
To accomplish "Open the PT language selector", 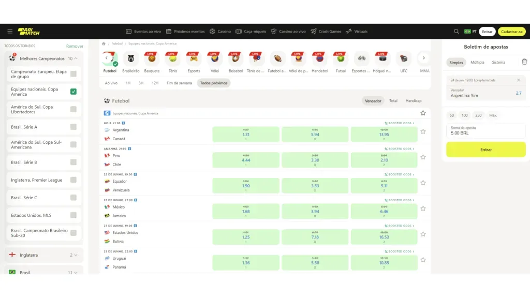I will coord(470,32).
